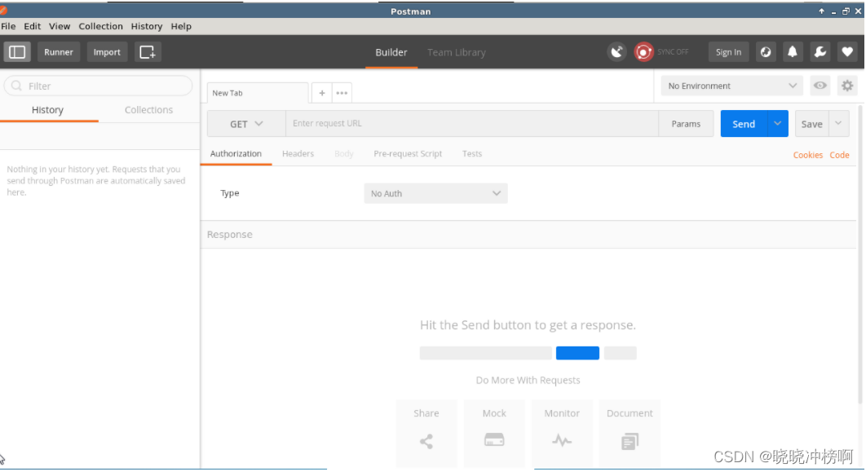Click the Mock server icon tile
This screenshot has height=472, width=866.
[494, 434]
